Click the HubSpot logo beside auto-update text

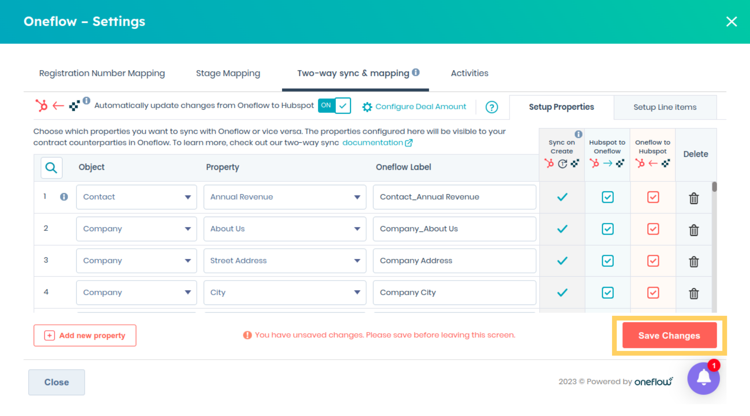tap(41, 105)
